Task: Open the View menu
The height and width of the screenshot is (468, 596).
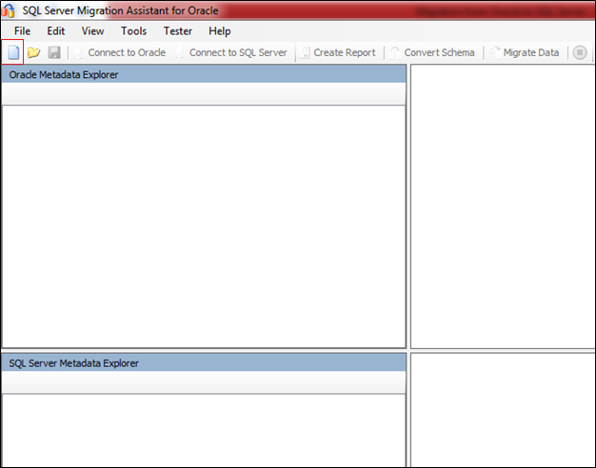Action: [92, 30]
